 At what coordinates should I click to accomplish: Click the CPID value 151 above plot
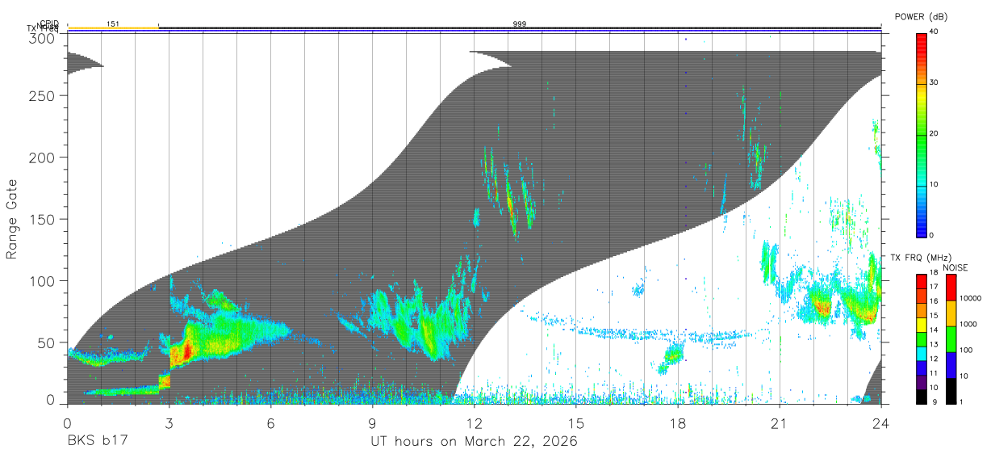pyautogui.click(x=113, y=24)
